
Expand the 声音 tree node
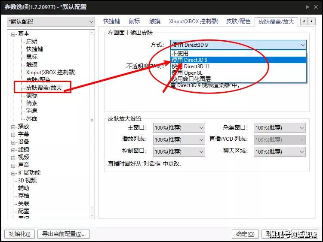13,166
